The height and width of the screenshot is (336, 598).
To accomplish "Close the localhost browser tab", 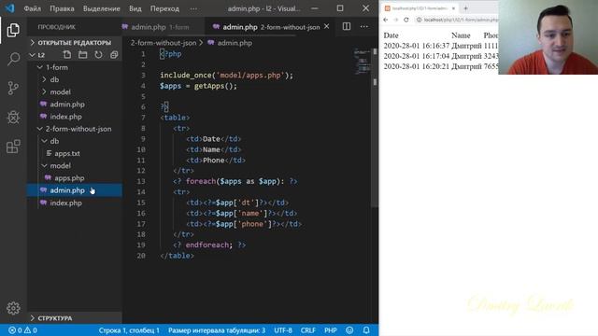I will (453, 8).
